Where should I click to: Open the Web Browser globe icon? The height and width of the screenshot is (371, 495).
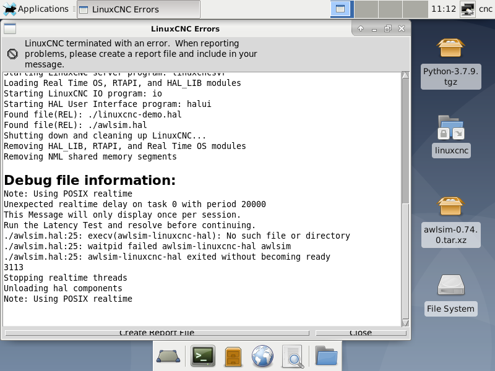[262, 356]
